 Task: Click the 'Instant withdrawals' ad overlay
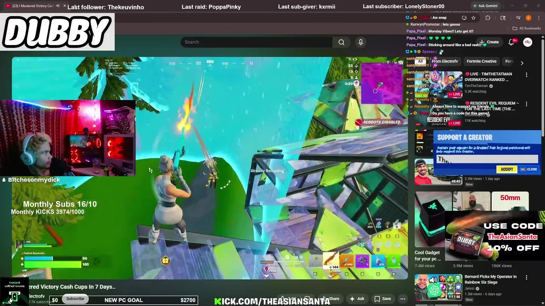(14, 292)
